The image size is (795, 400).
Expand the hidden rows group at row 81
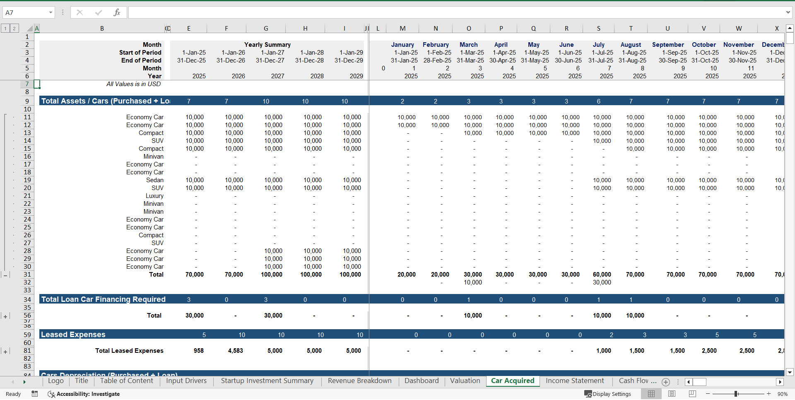[5, 352]
